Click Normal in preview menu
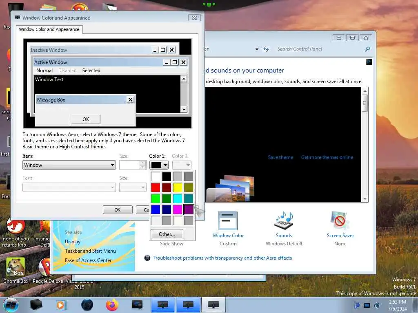Viewport: 418px width, 313px height. [44, 70]
